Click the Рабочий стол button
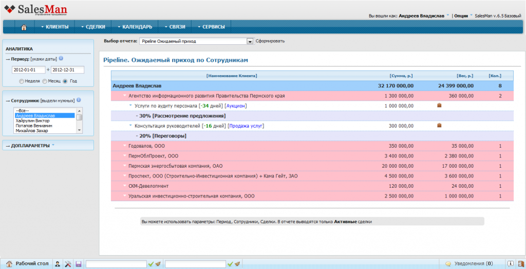Viewport: 526px width, 269px height. 28,264
